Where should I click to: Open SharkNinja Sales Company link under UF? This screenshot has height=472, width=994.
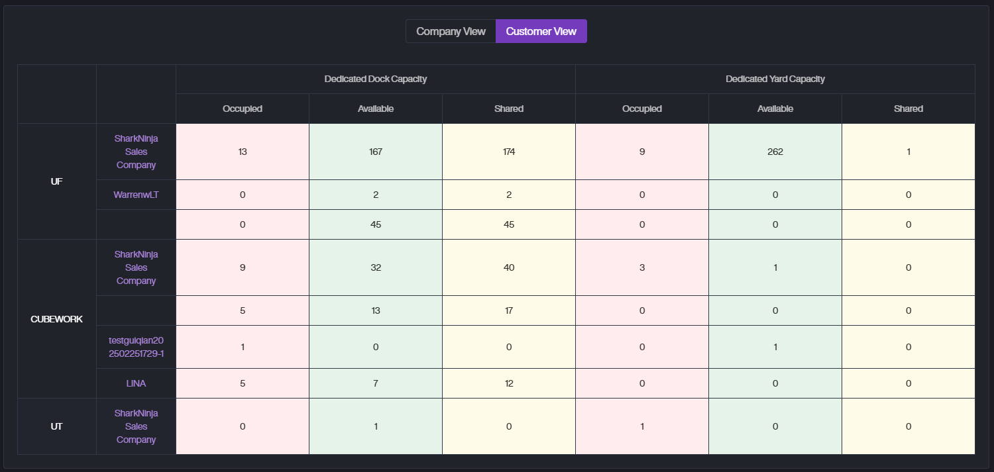[136, 152]
